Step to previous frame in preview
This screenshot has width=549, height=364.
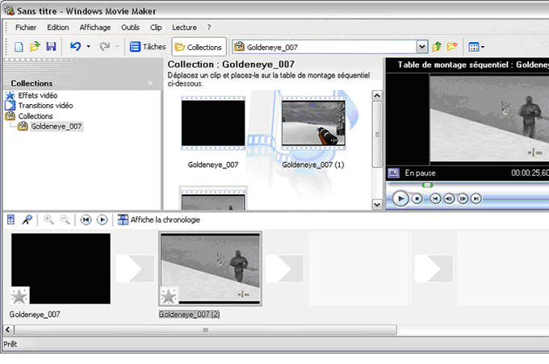(449, 199)
